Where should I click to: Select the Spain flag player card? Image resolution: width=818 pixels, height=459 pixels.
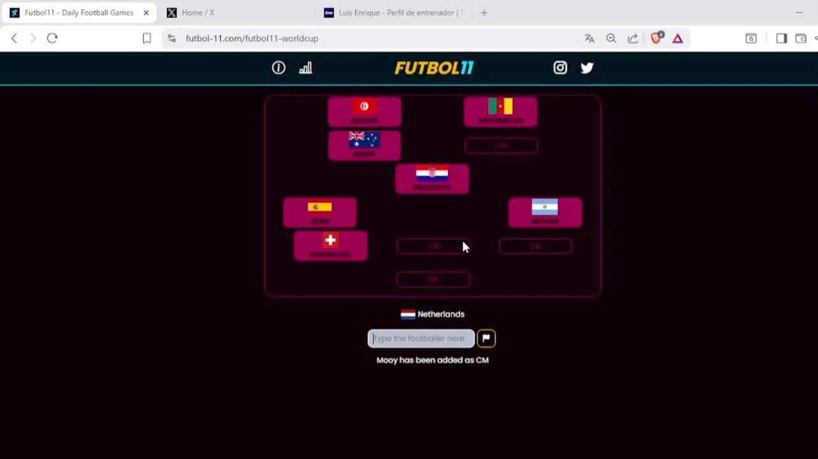coord(320,212)
